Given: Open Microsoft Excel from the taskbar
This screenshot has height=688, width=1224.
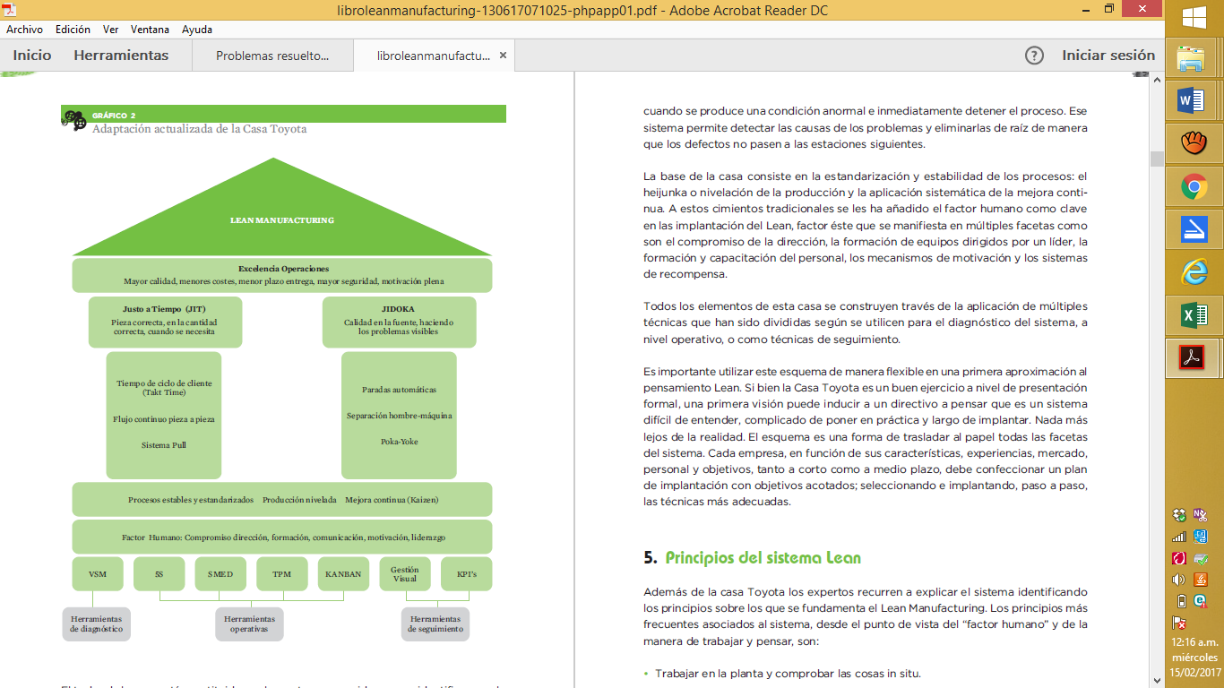Looking at the screenshot, I should point(1193,315).
